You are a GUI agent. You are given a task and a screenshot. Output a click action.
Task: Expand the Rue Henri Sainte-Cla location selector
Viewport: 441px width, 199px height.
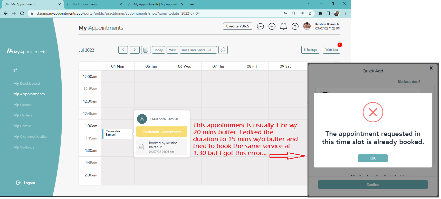(x=198, y=50)
